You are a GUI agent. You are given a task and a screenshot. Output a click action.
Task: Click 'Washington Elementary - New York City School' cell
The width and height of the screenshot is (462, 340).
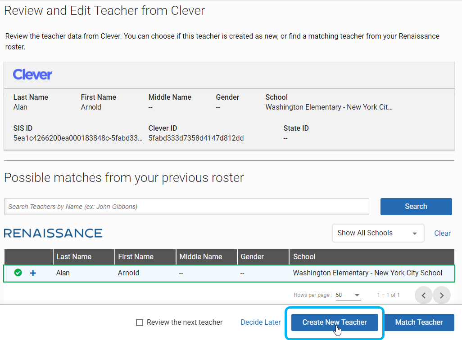[367, 273]
